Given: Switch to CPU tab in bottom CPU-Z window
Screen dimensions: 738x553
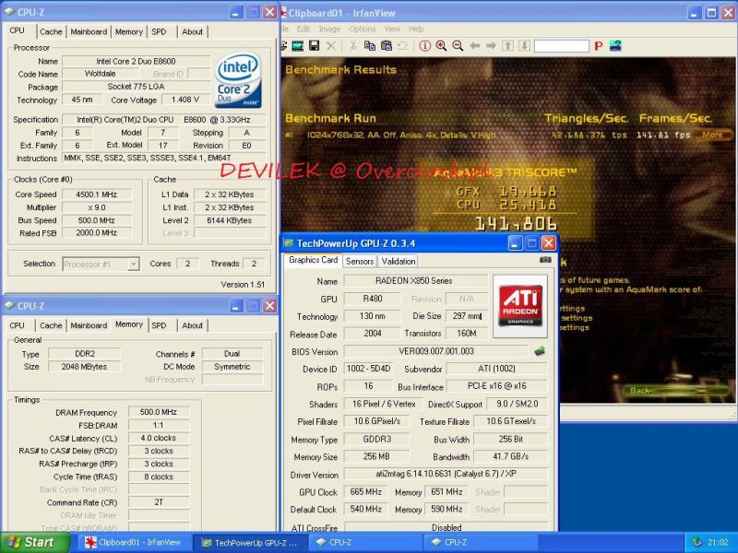Looking at the screenshot, I should [17, 325].
